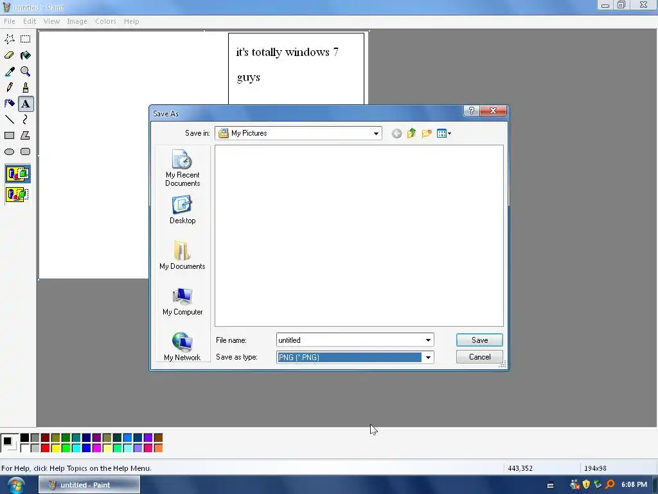Pick the cyan palette color
658x494 pixels.
(x=76, y=448)
